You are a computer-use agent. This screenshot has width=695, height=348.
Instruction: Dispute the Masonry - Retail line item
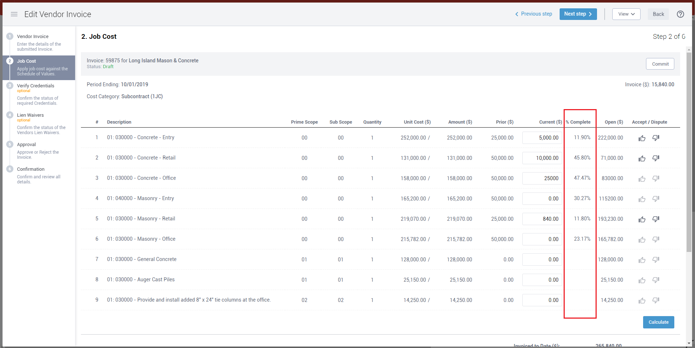pyautogui.click(x=655, y=219)
